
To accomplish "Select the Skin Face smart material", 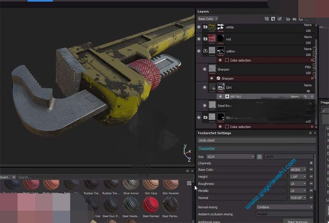I will point(151,187).
